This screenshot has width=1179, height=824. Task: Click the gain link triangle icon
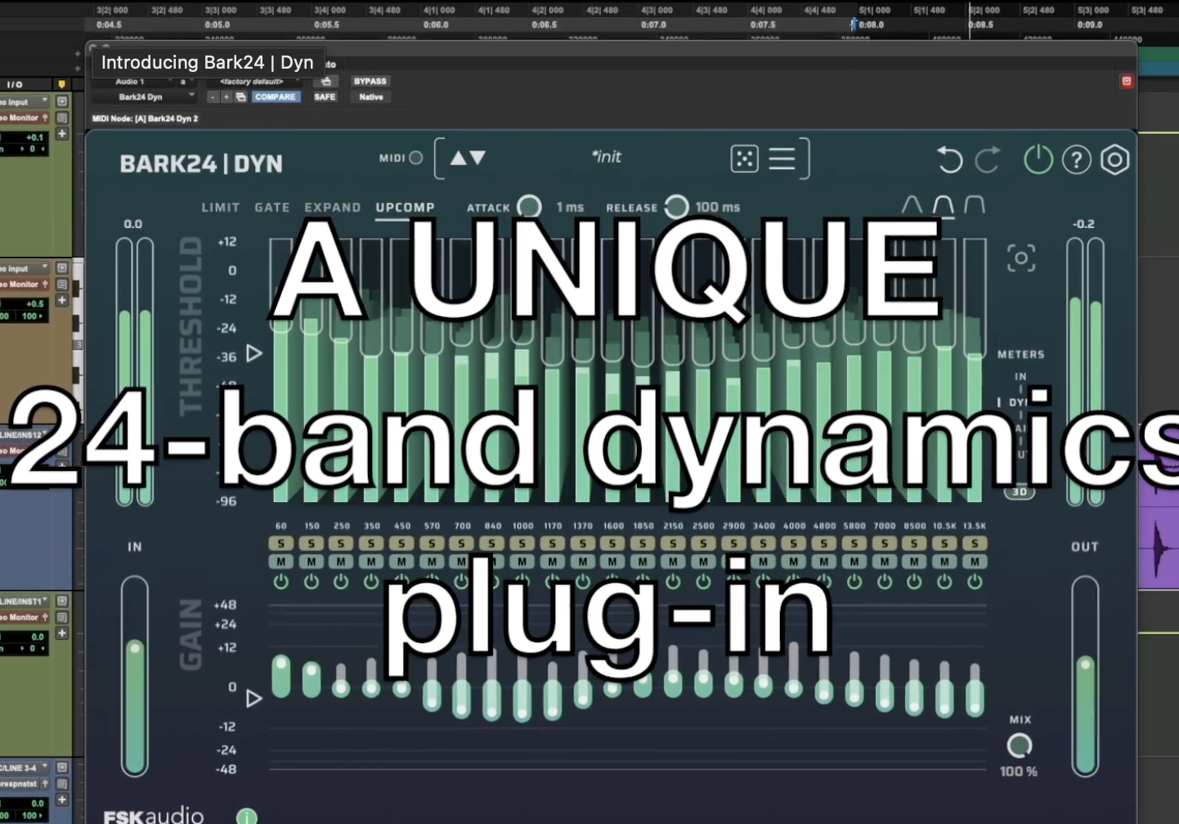coord(254,698)
